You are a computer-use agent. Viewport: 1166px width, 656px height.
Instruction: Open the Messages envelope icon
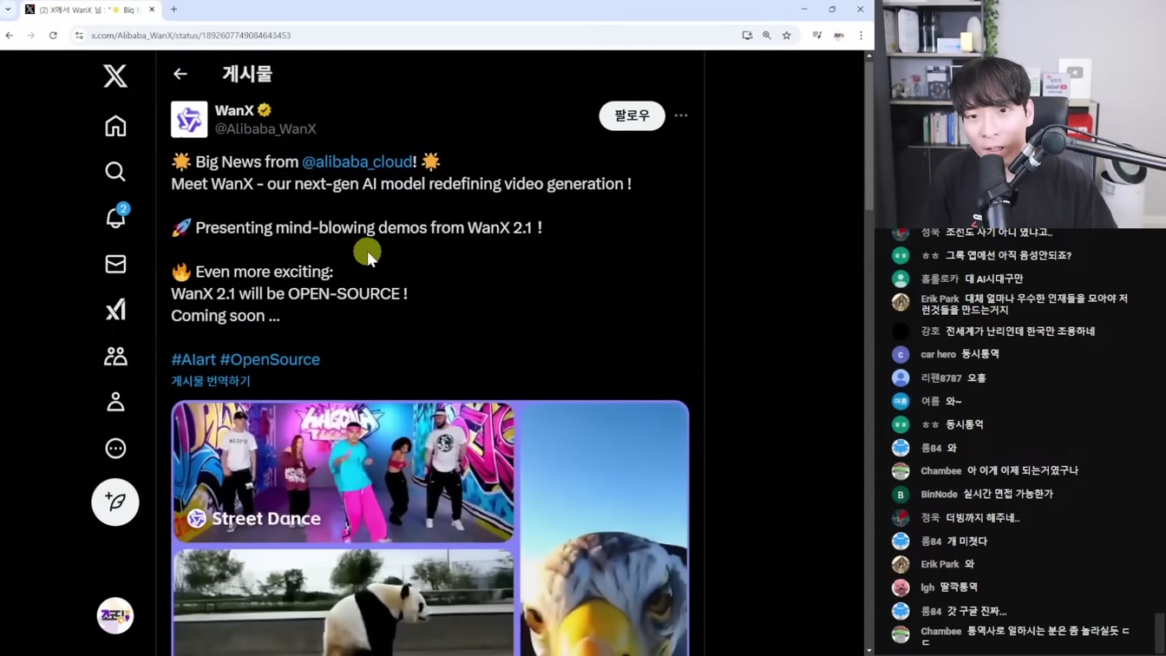[x=115, y=264]
